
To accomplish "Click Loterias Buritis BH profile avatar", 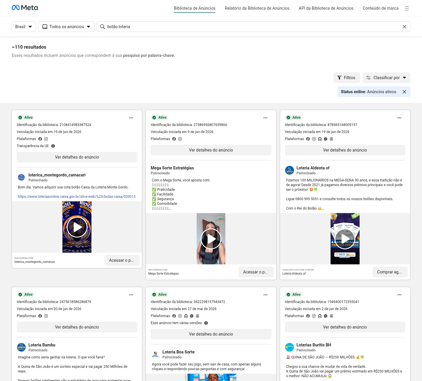I will point(290,347).
